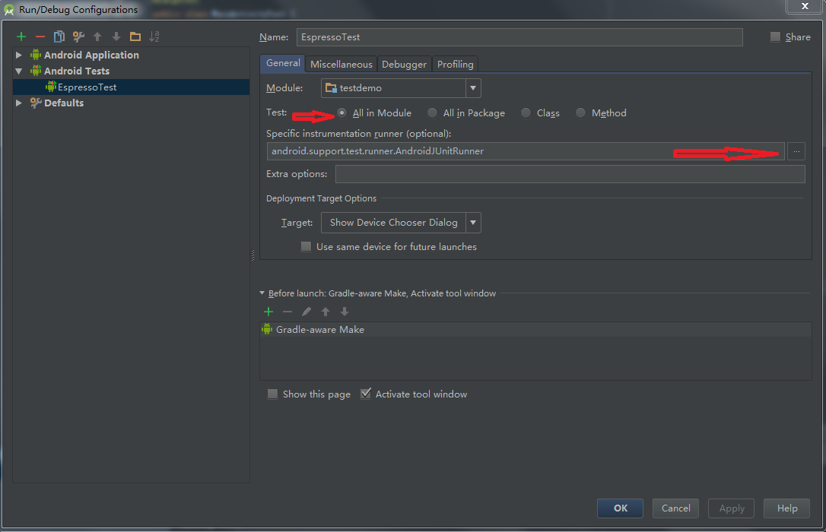The width and height of the screenshot is (826, 532).
Task: Select the Method test radio button
Action: (x=580, y=112)
